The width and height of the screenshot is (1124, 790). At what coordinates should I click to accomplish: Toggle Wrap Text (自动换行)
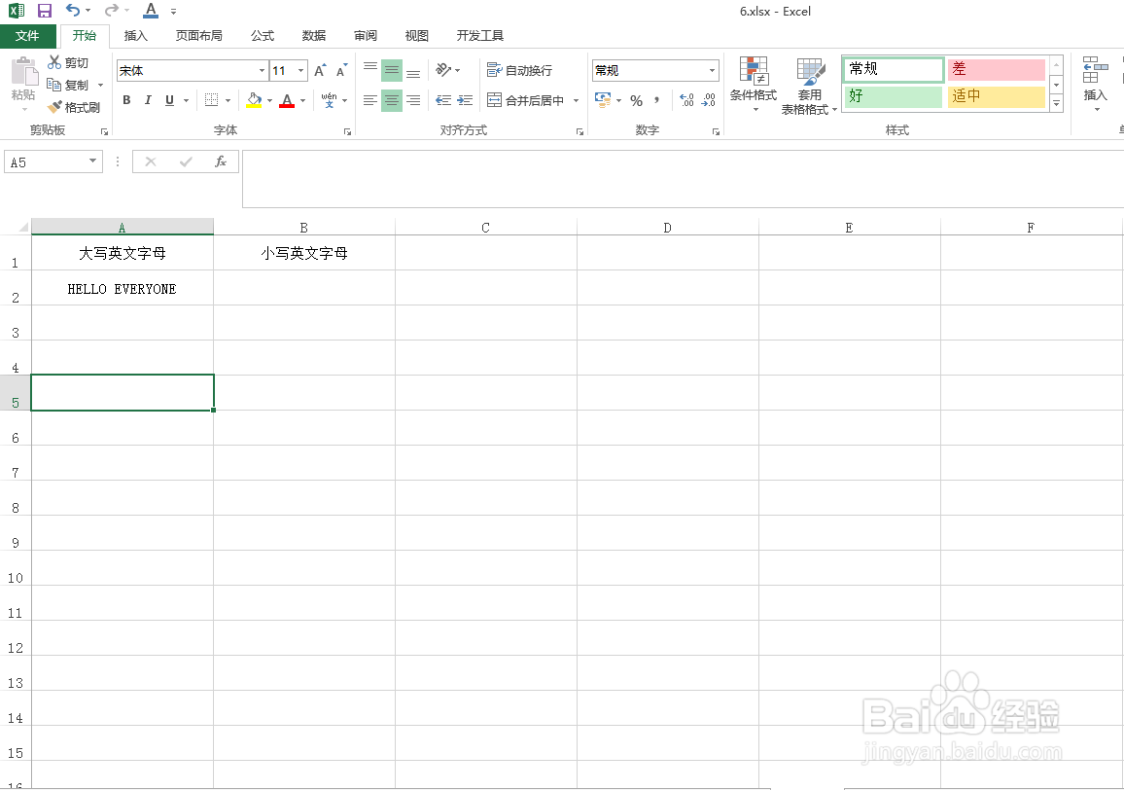(x=520, y=70)
